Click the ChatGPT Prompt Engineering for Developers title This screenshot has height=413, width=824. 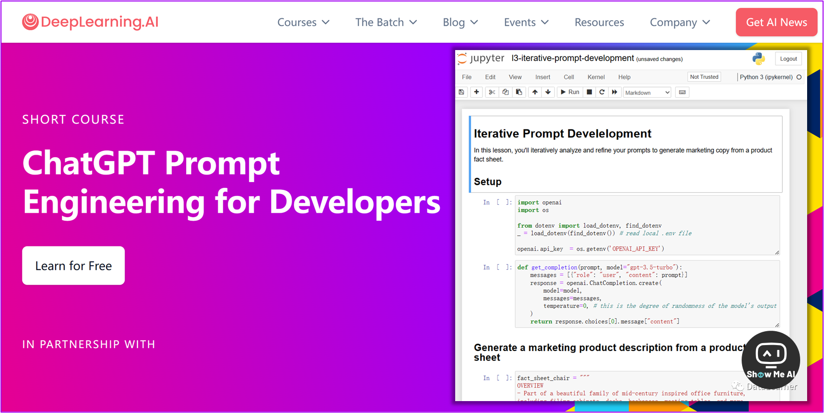231,182
